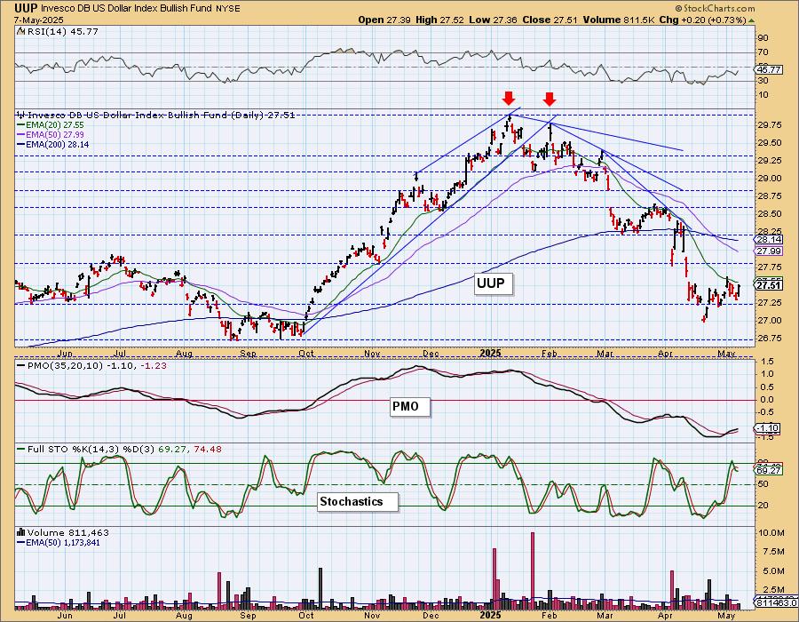Click the 811463.0 volume tag on right axis
The height and width of the screenshot is (622, 799).
[776, 602]
